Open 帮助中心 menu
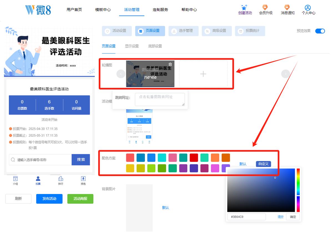 pyautogui.click(x=189, y=9)
